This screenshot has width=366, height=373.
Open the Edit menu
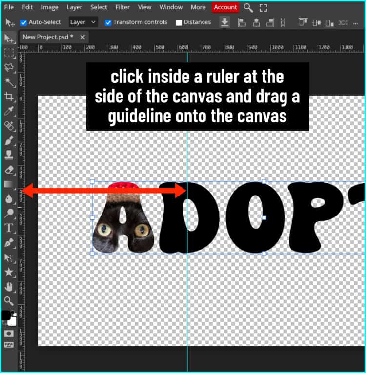point(27,7)
